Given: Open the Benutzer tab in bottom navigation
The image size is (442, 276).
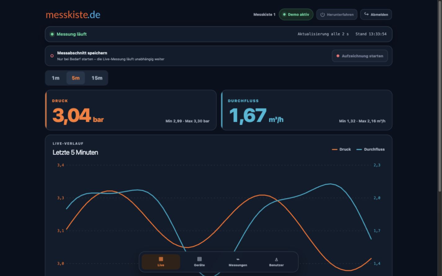Looking at the screenshot, I should (276, 262).
